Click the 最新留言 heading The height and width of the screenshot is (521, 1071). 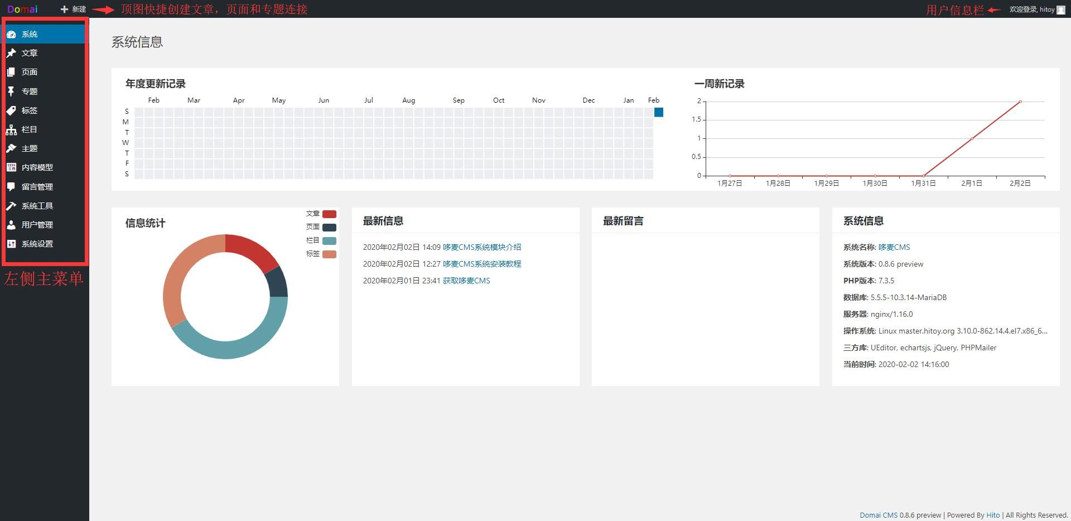[623, 221]
